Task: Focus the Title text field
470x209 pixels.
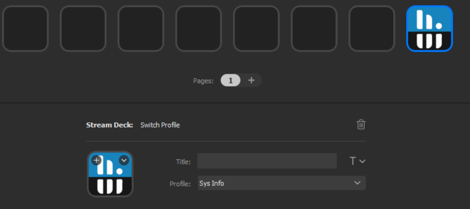Action: pyautogui.click(x=267, y=161)
